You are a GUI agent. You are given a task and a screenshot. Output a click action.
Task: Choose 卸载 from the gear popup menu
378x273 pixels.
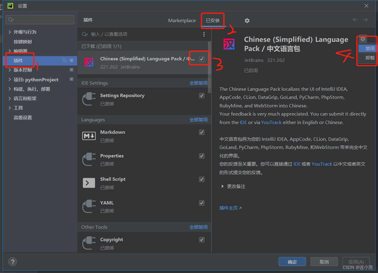[367, 58]
